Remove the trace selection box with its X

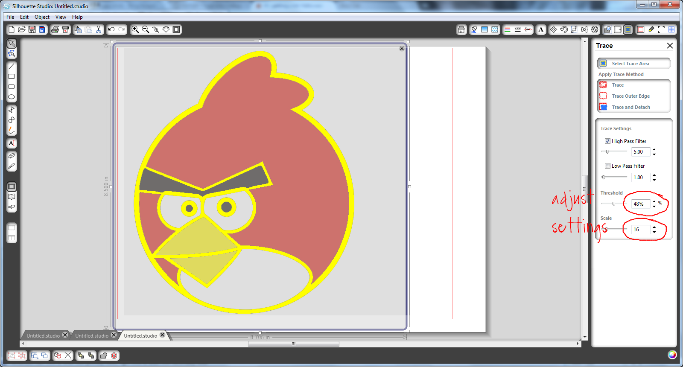tap(402, 49)
